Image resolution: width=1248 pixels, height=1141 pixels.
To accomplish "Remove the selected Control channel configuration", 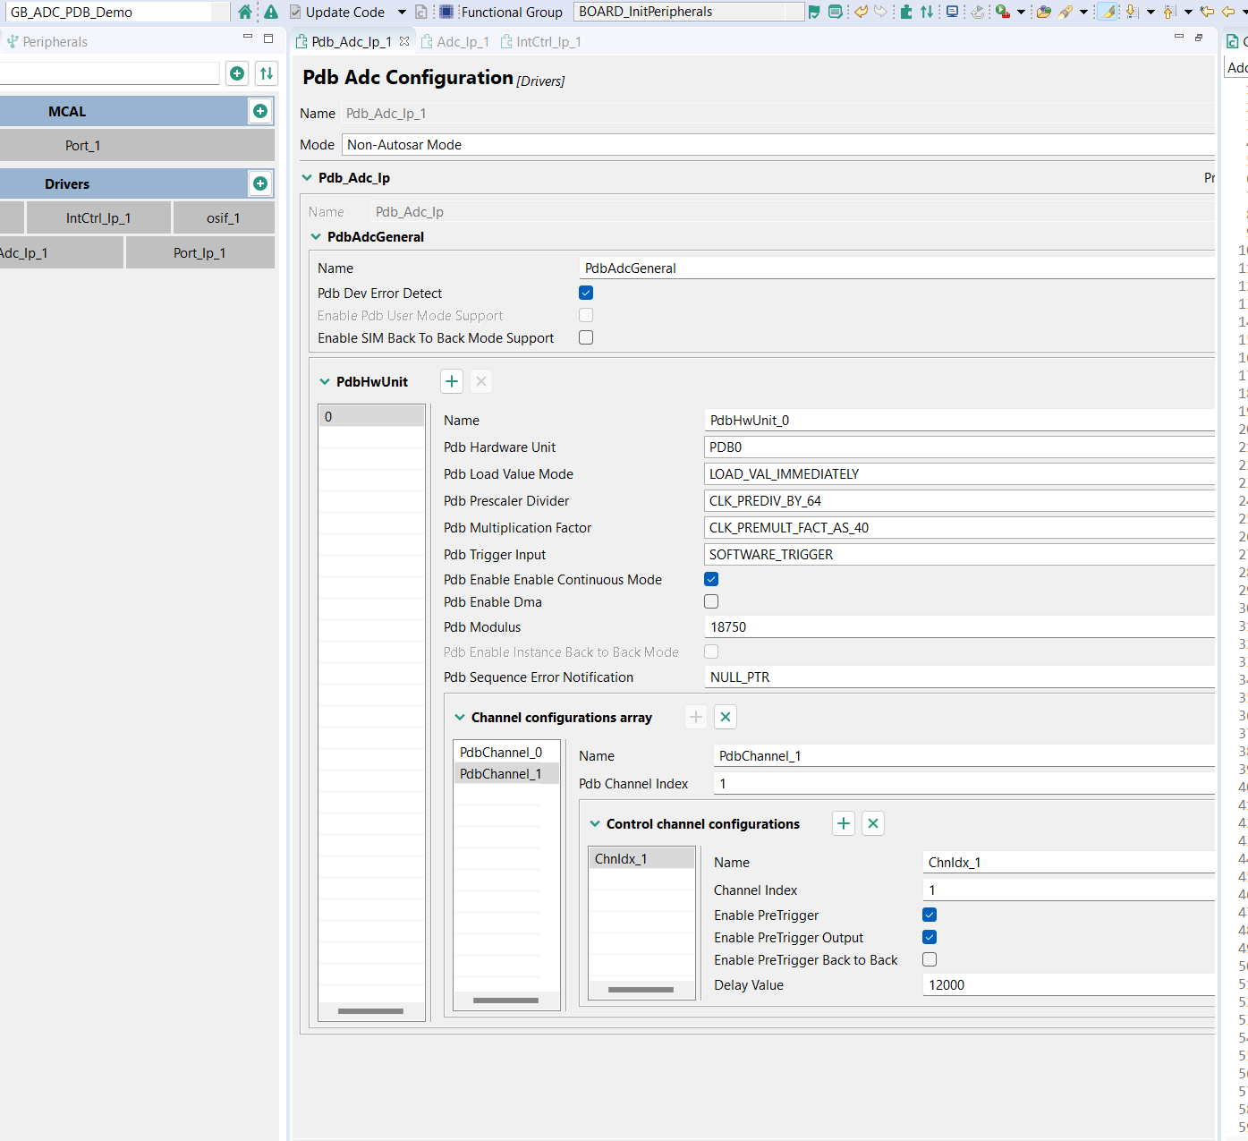I will click(873, 823).
